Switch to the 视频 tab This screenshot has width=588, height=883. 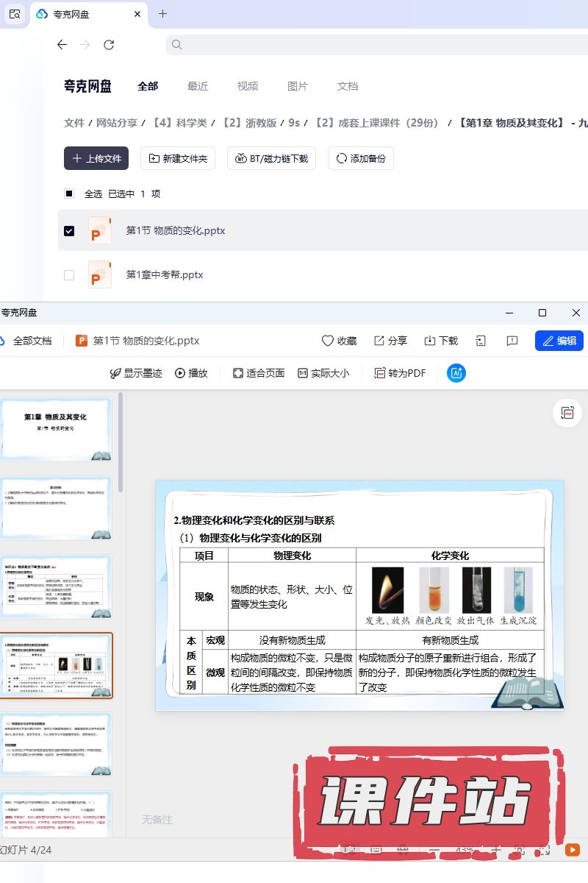[x=248, y=86]
